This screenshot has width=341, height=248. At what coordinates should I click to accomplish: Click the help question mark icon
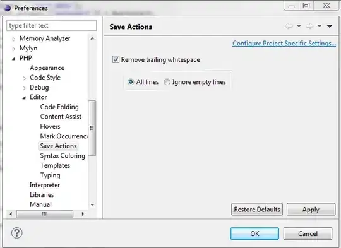click(x=17, y=233)
